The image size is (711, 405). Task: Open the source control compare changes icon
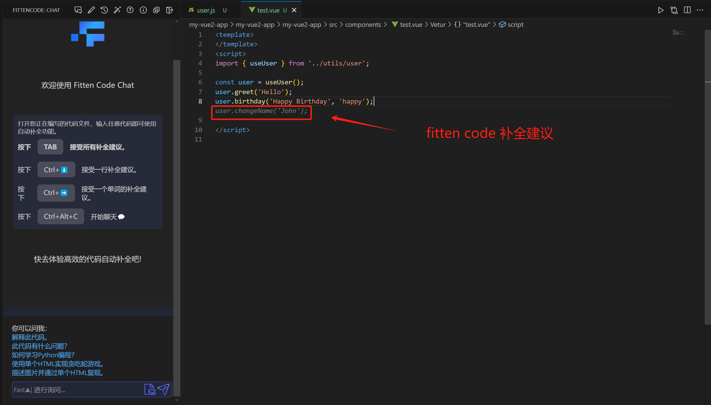674,10
